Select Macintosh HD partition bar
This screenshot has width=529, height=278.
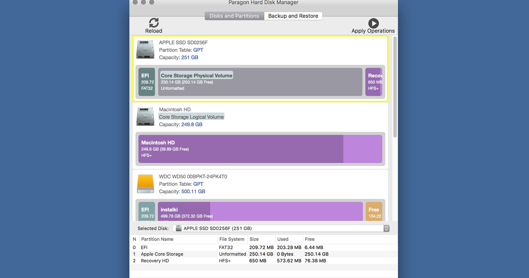pos(260,149)
